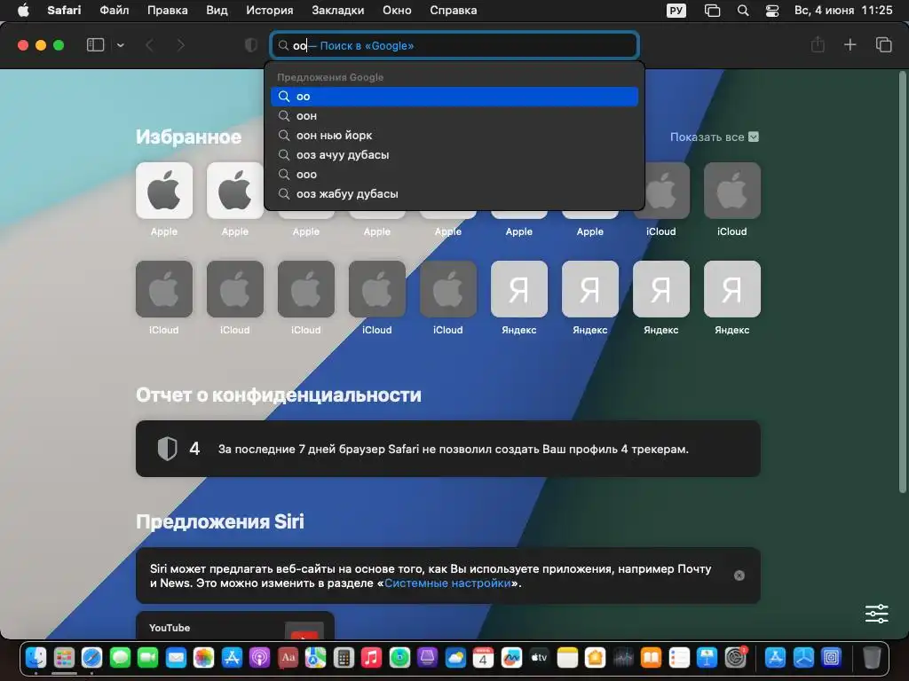Viewport: 909px width, 681px height.
Task: Open the Apple menu
Action: coord(23,11)
